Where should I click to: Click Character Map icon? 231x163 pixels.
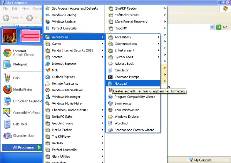(x=8, y=135)
